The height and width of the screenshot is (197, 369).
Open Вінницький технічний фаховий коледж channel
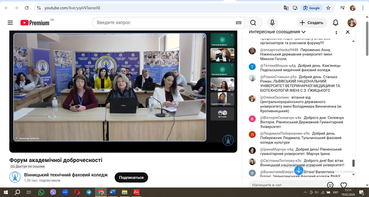point(66,175)
